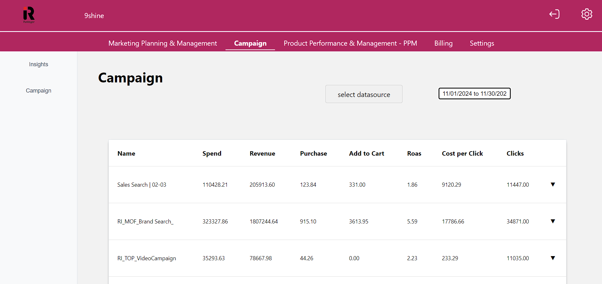Screen dimensions: 602x284
Task: Click the Cost per Click column header
Action: [x=462, y=153]
